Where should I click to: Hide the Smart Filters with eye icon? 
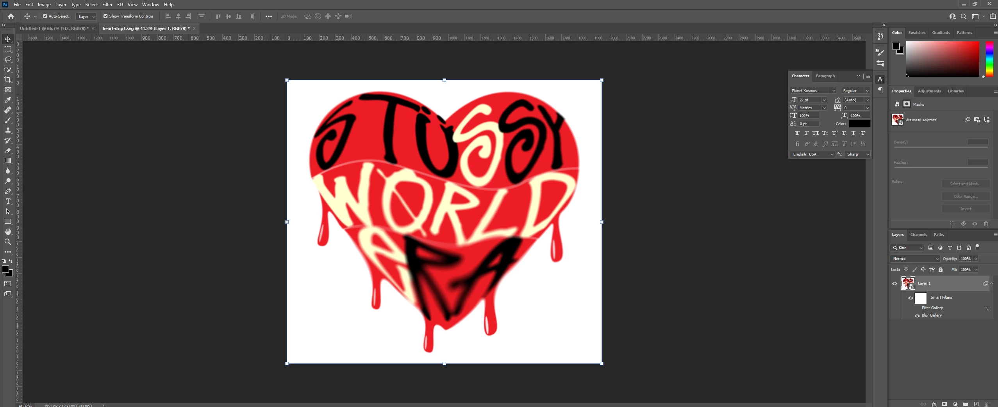coord(911,298)
